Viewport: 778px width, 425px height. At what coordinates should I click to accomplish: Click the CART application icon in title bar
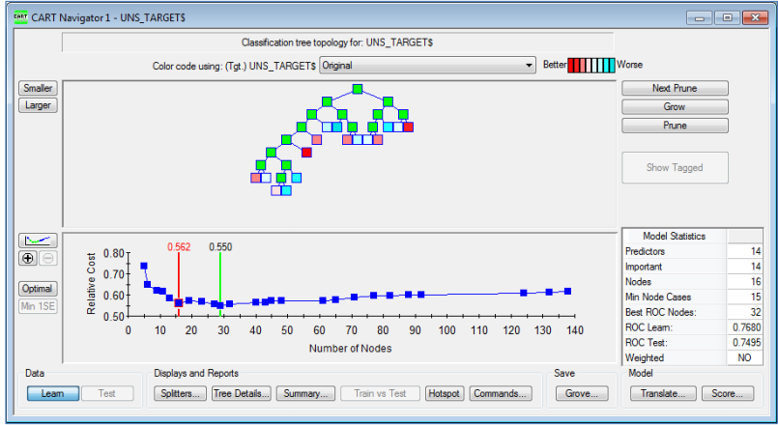[x=21, y=17]
